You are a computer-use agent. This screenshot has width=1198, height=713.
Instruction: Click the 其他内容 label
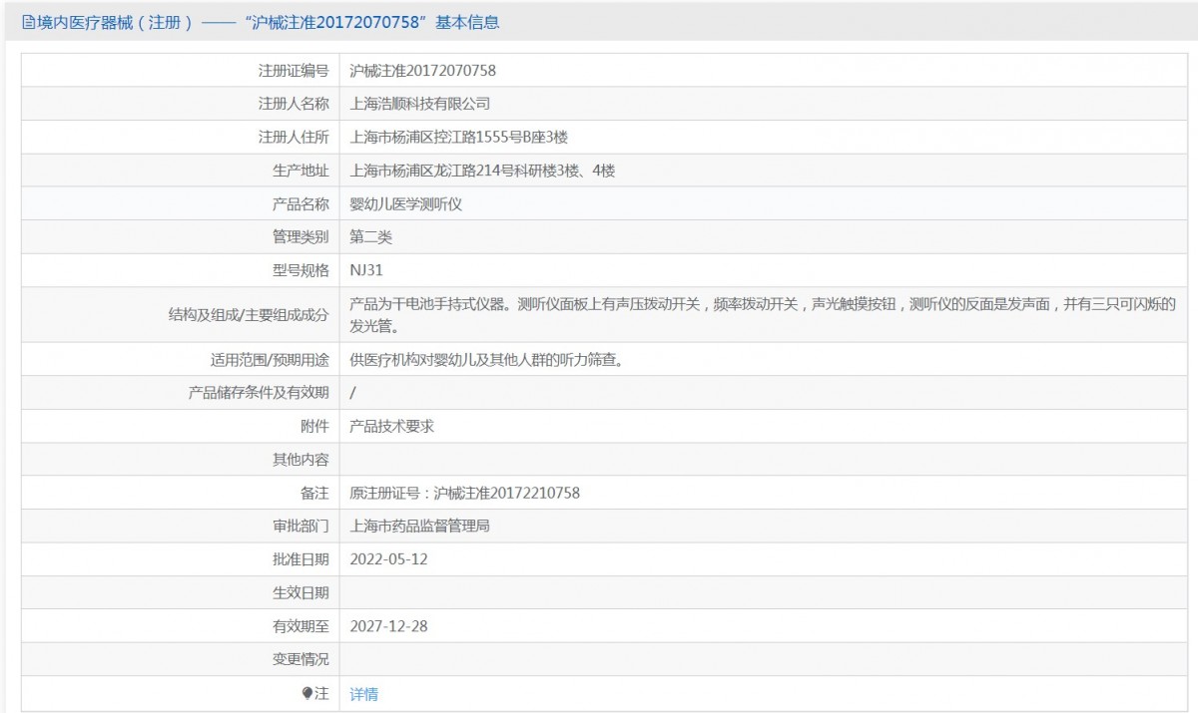tap(300, 460)
